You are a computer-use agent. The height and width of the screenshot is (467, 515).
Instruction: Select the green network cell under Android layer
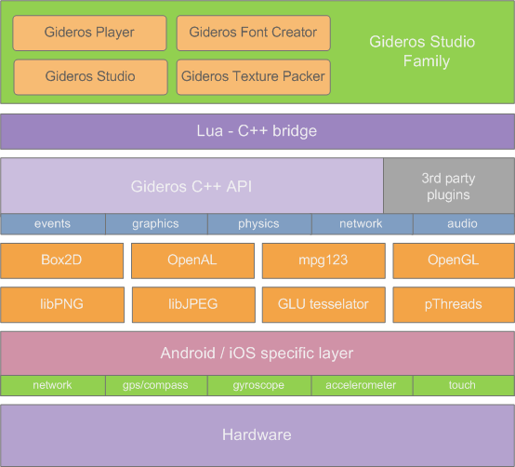(x=53, y=385)
